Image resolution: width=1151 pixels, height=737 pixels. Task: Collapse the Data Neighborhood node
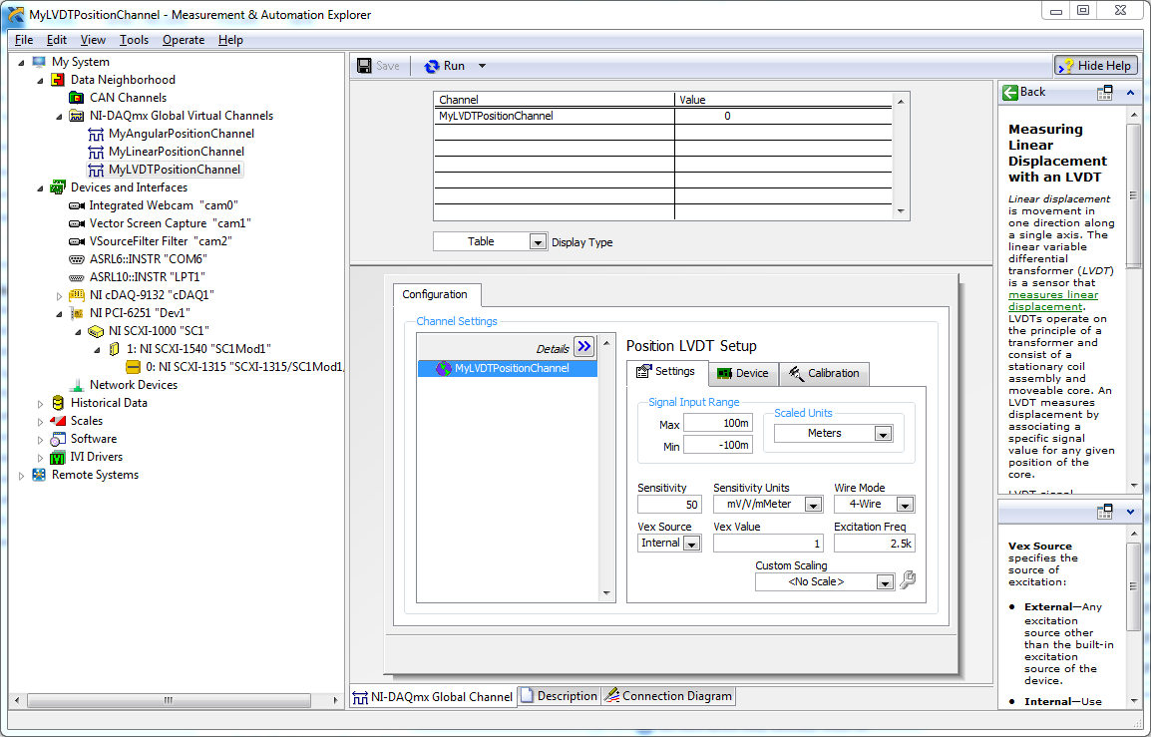tap(40, 80)
